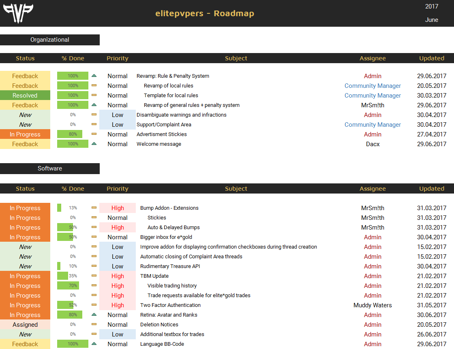454x349 pixels.
Task: Click the subject Additional textbox for trades
Action: pyautogui.click(x=172, y=334)
